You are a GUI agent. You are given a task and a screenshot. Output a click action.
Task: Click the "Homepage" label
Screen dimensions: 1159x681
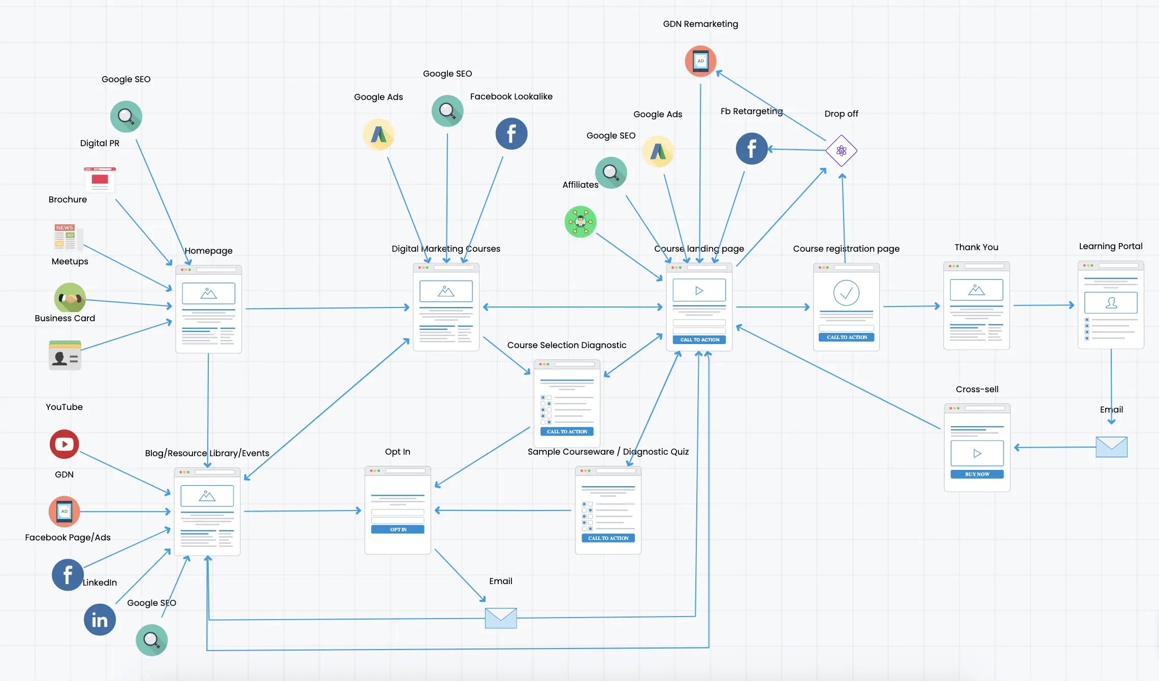209,251
